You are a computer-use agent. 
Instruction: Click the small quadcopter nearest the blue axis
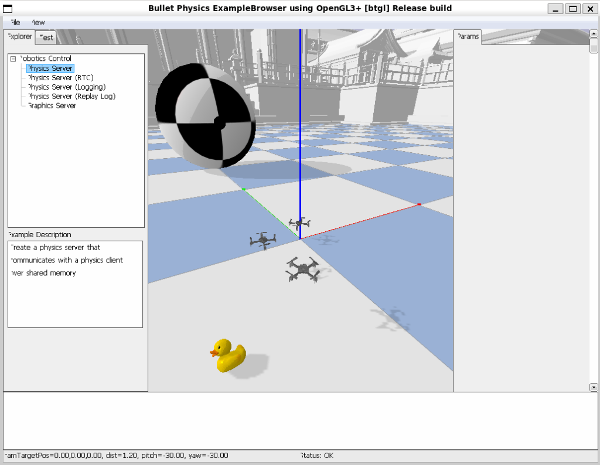299,223
